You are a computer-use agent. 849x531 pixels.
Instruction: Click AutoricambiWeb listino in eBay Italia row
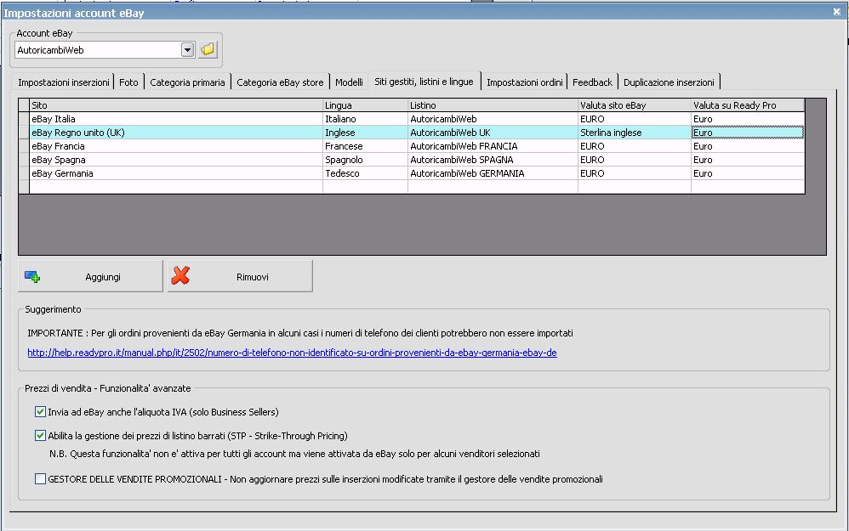493,119
